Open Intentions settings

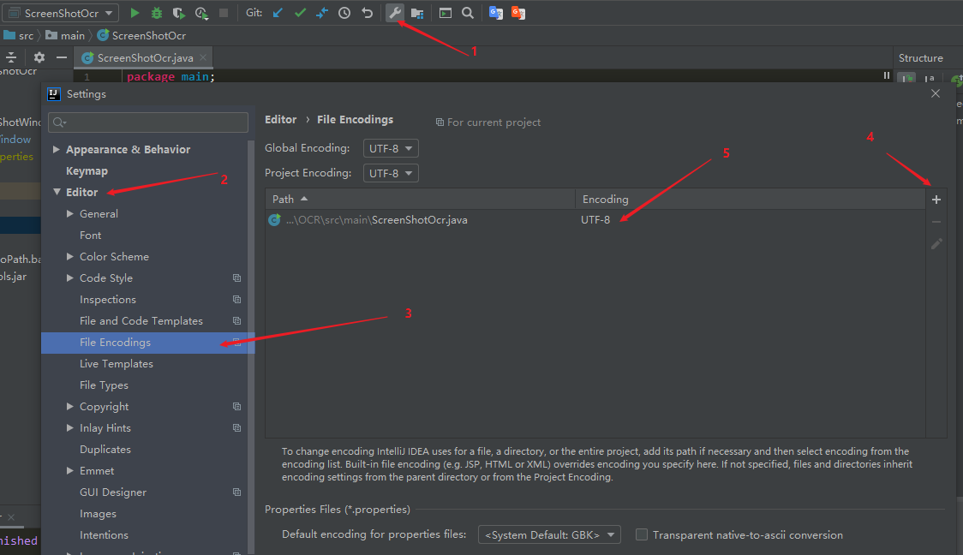point(104,534)
